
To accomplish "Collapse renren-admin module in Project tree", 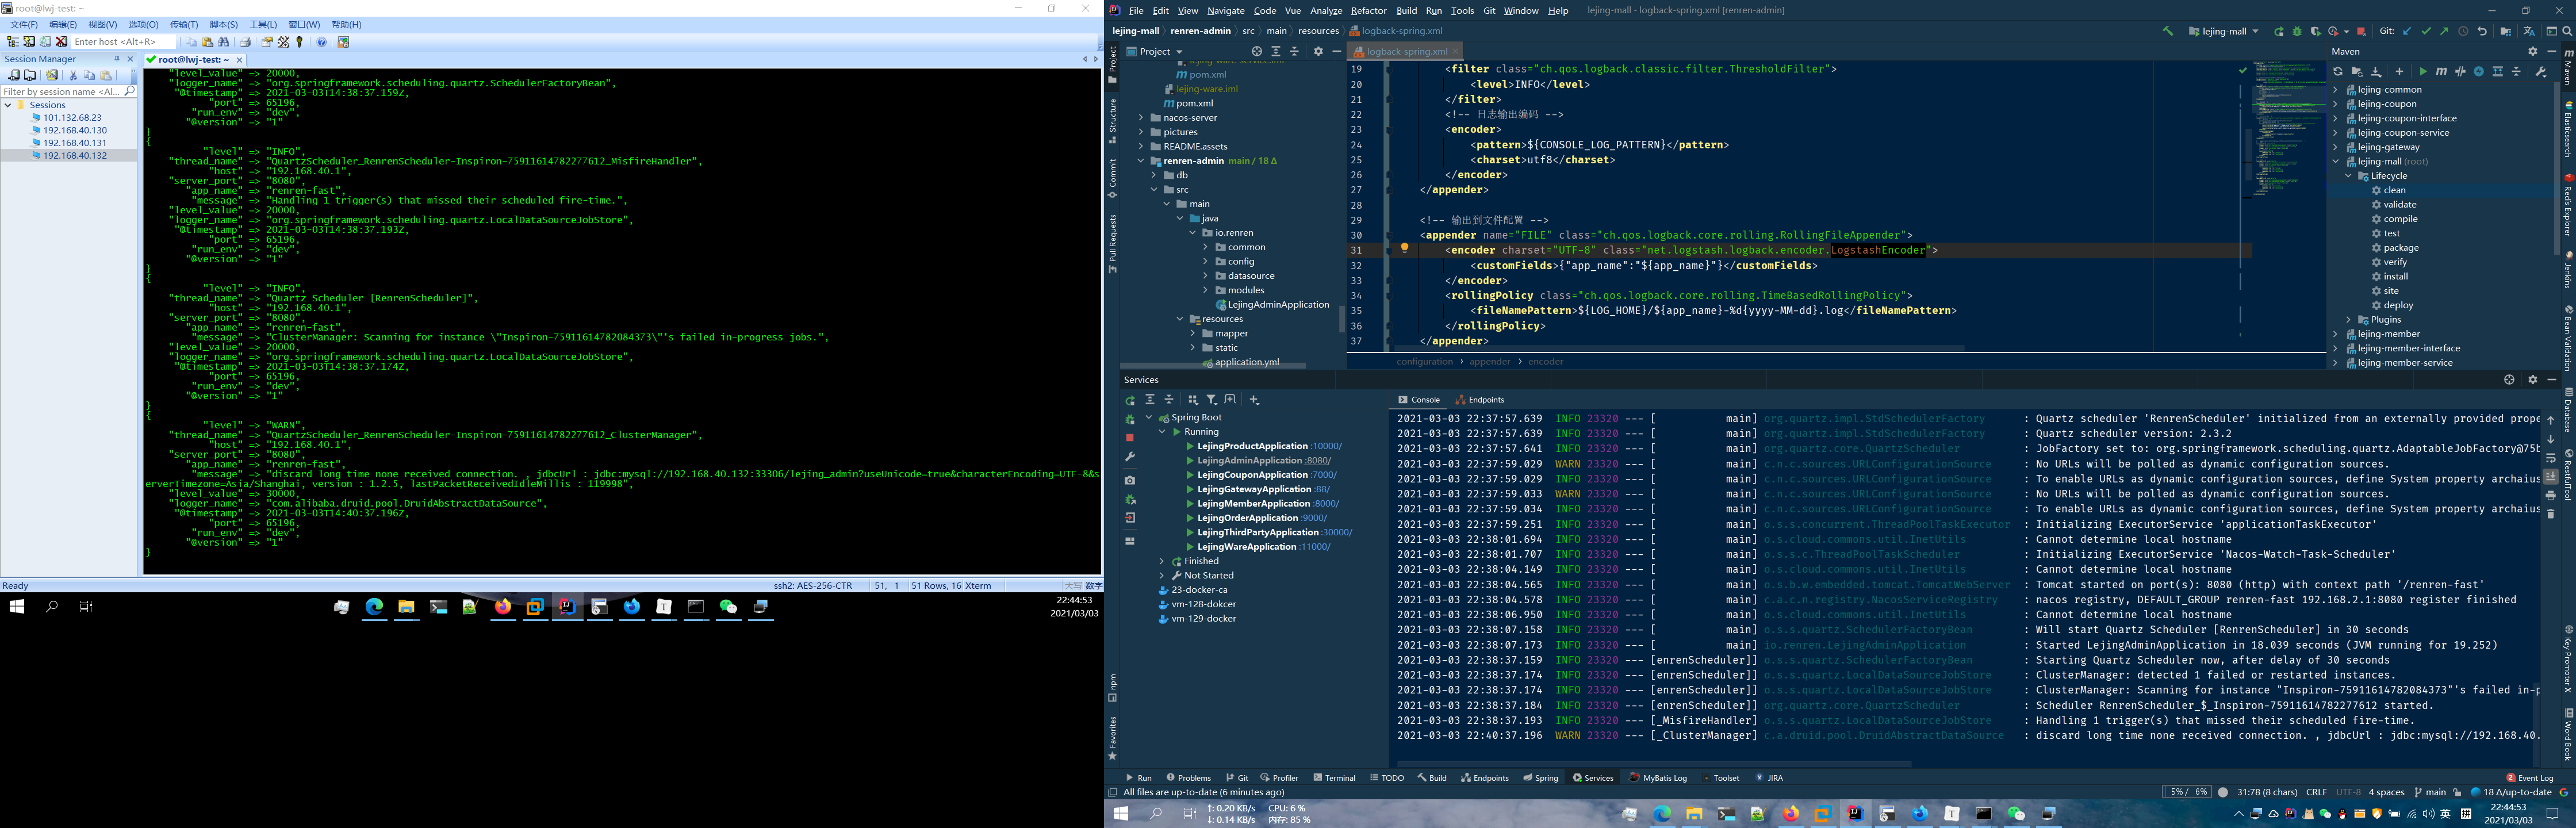I will click(1141, 161).
